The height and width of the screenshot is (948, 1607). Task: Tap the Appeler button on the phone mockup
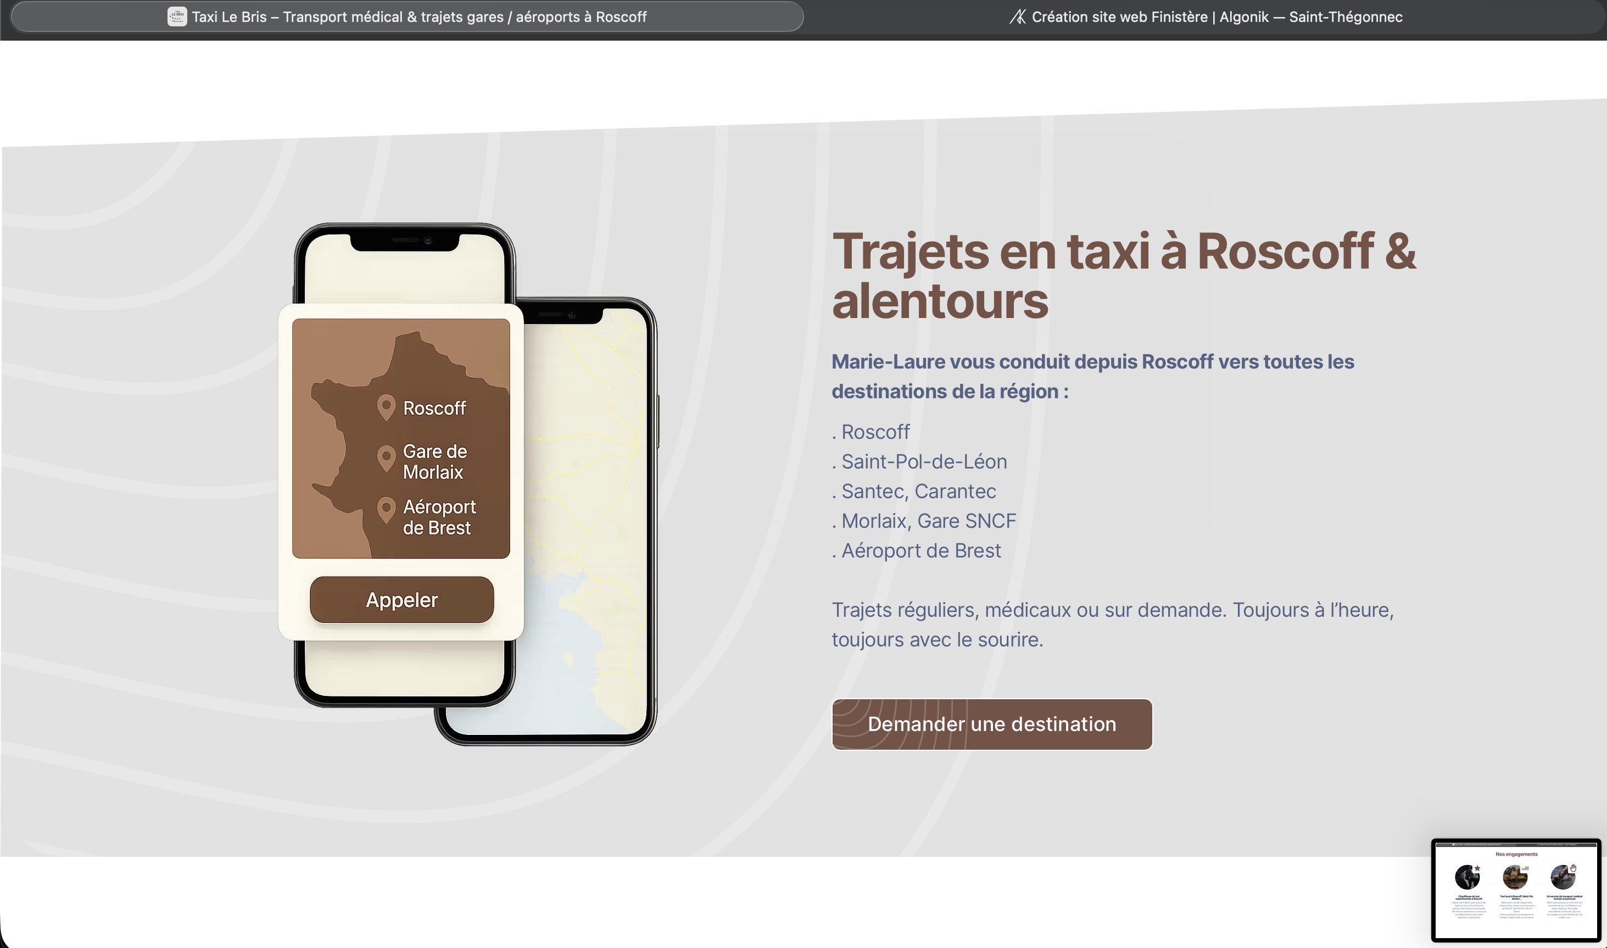[x=402, y=600]
